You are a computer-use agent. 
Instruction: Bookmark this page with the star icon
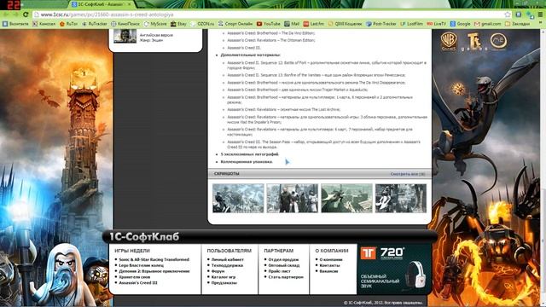508,14
